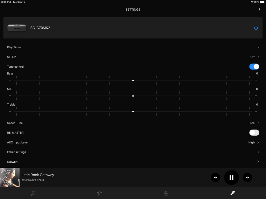Click the Little Rock Getaway track title

[38, 175]
